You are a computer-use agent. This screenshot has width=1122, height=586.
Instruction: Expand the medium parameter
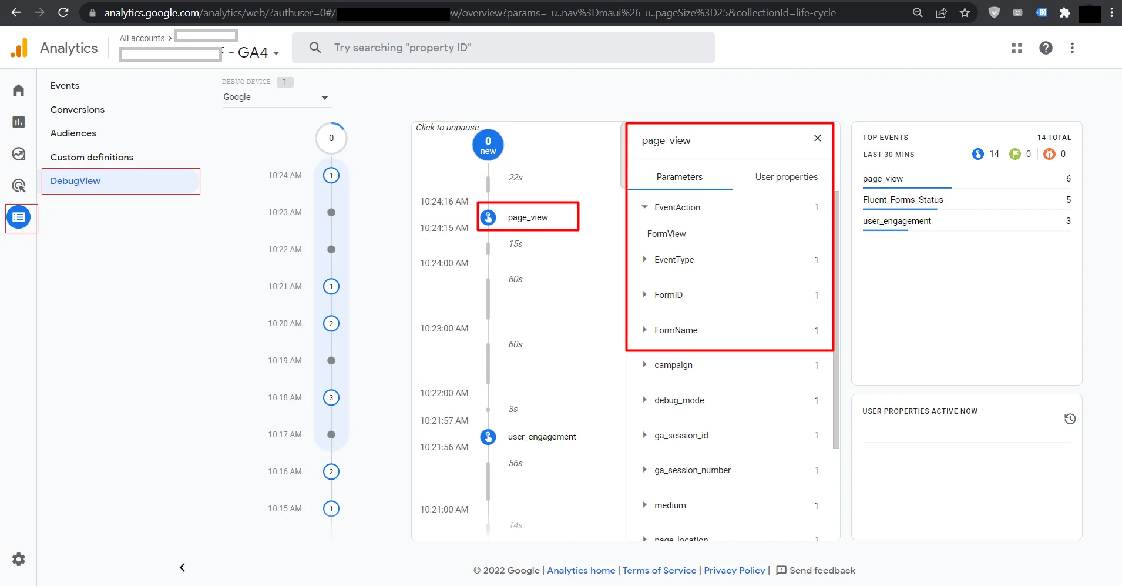(x=644, y=505)
